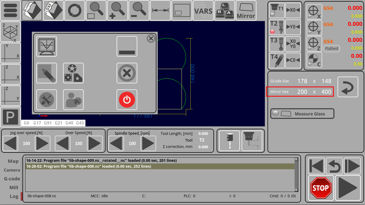The width and height of the screenshot is (365, 205).
Task: Click the Mirror toolbar button
Action: 246,11
